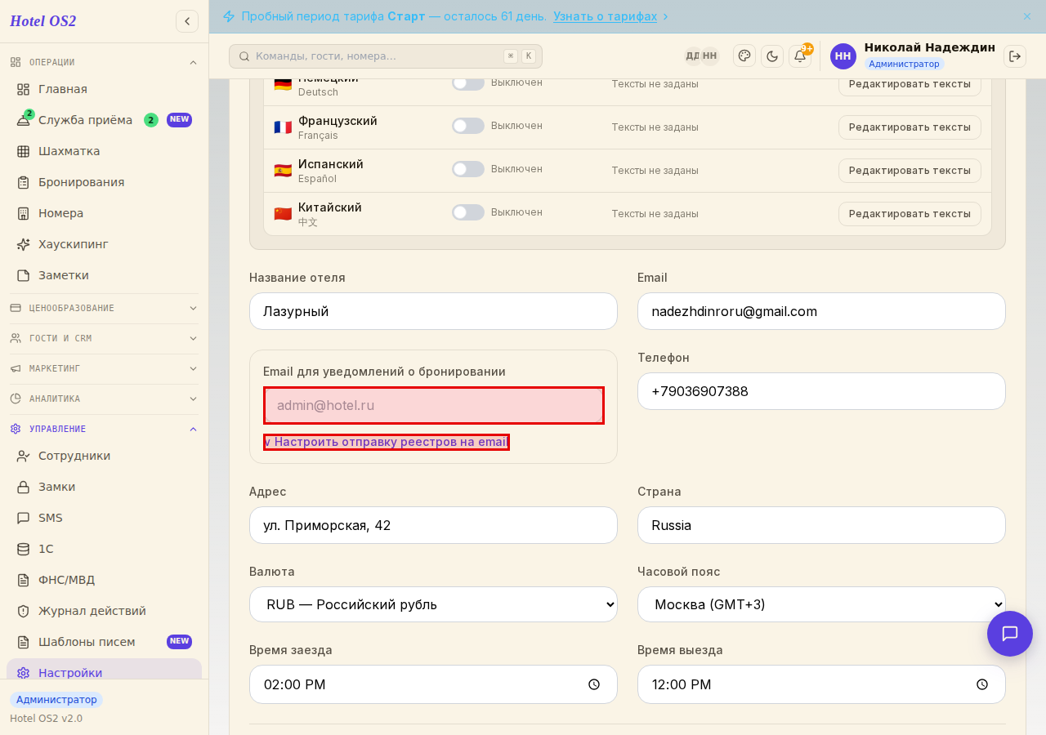The width and height of the screenshot is (1046, 735).
Task: Toggle the Немецкий language switch
Action: [x=468, y=82]
